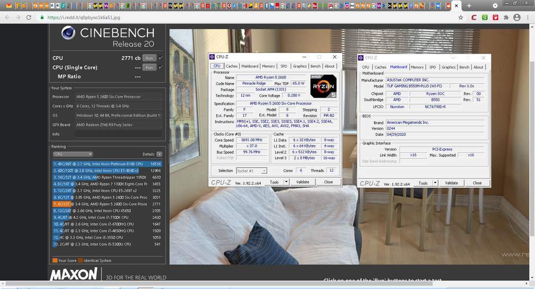Screen dimensions: 535x289
Task: Click the ranking Details button
Action: 160,154
